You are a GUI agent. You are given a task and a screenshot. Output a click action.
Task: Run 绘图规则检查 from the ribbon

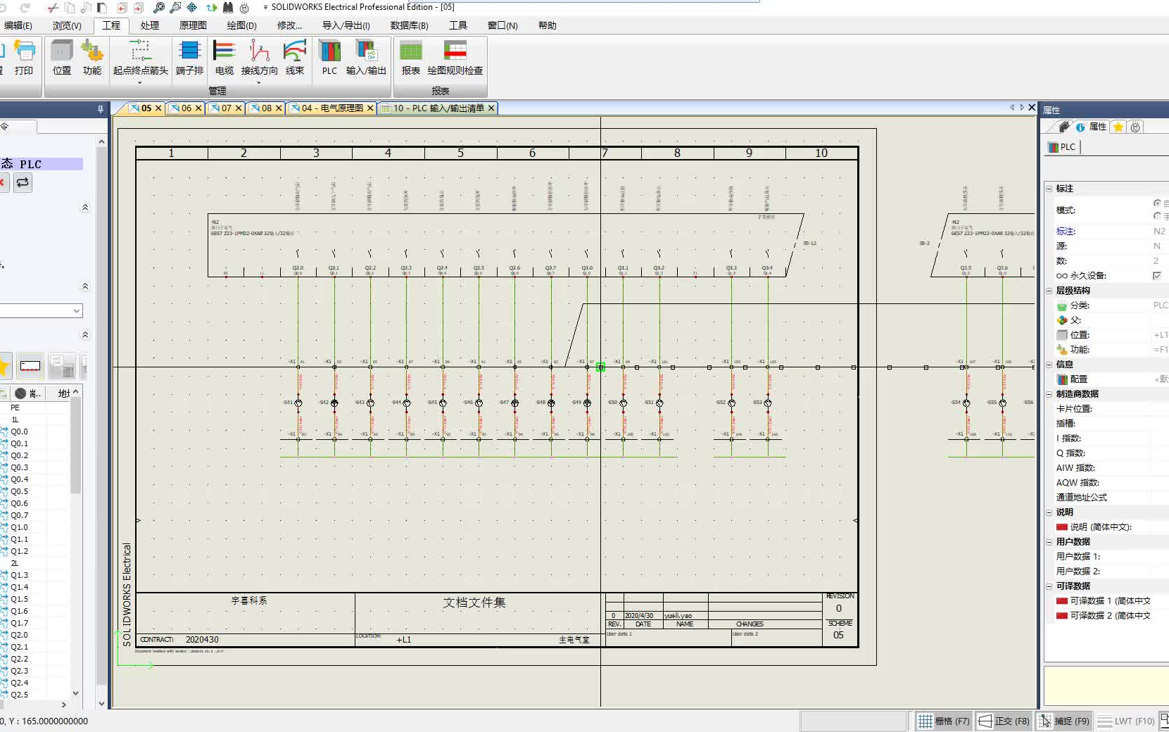point(457,59)
